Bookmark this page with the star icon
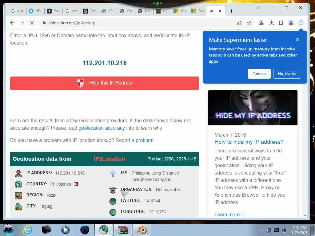The height and width of the screenshot is (236, 315). pyautogui.click(x=249, y=23)
